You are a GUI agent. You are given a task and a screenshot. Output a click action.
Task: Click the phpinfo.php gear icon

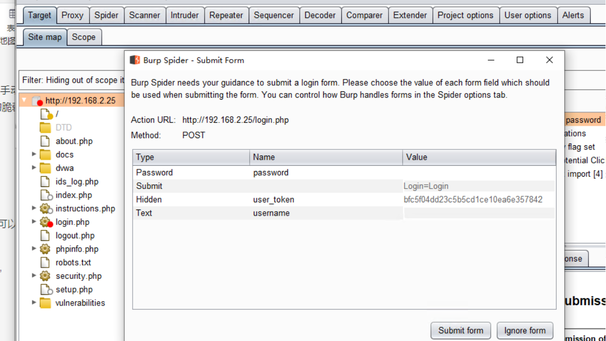[x=45, y=249]
